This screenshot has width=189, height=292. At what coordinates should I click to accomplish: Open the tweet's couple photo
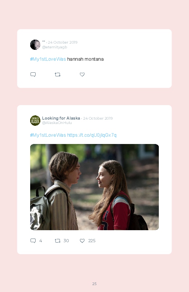(94, 187)
